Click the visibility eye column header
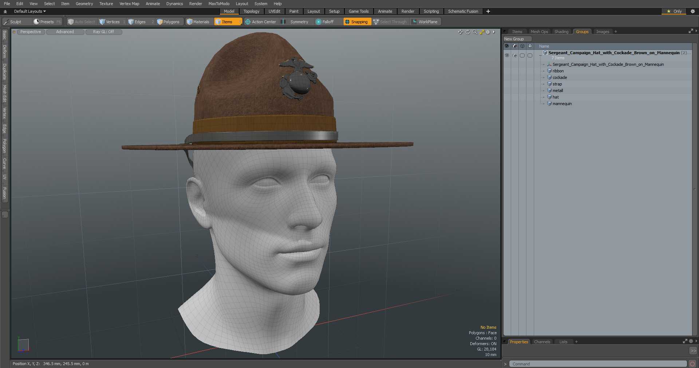 (x=507, y=46)
